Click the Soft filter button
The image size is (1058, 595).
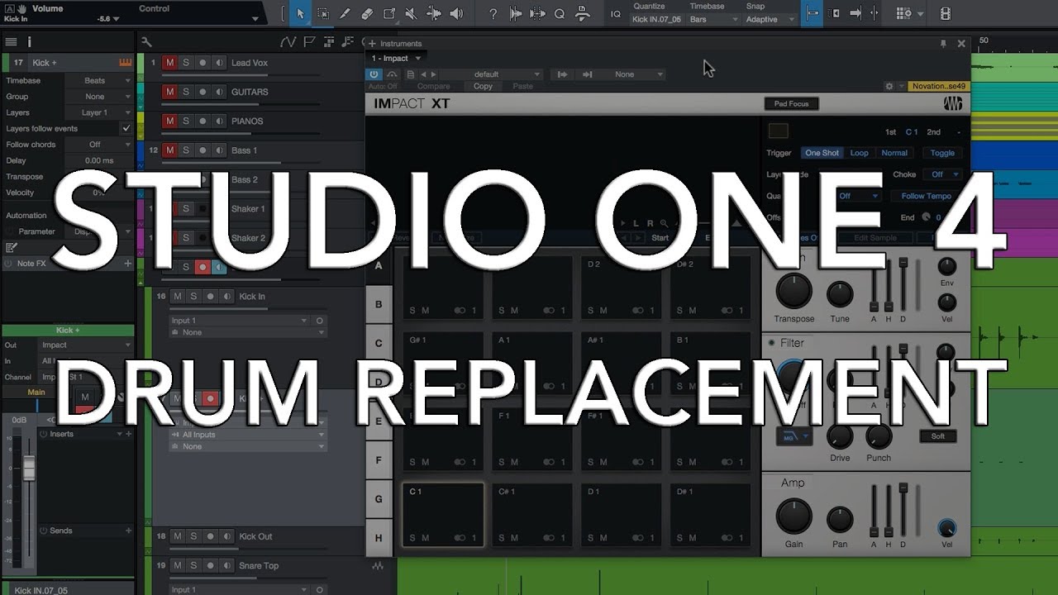[x=938, y=436]
